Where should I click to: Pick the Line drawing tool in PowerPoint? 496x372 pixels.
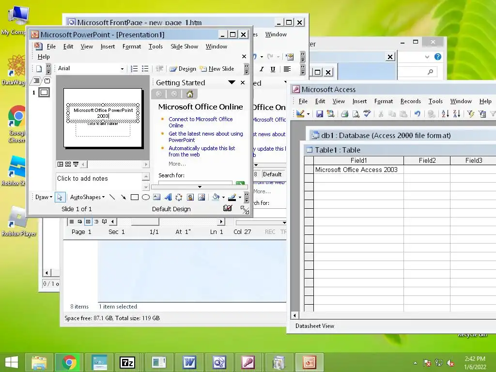point(112,197)
